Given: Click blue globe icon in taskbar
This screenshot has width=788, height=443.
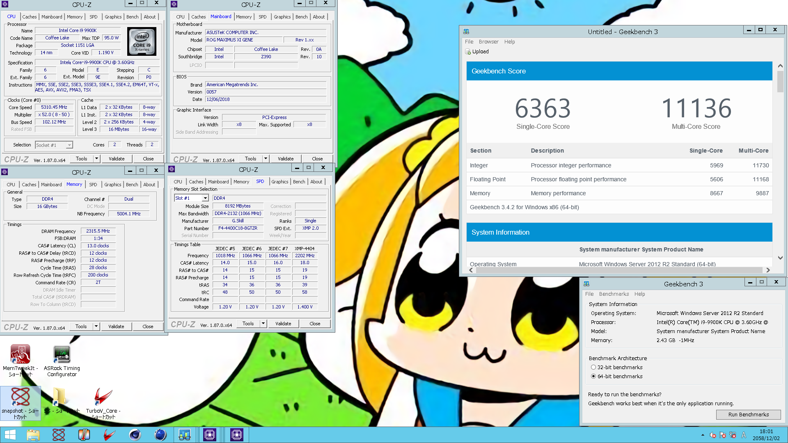Looking at the screenshot, I should pos(160,435).
